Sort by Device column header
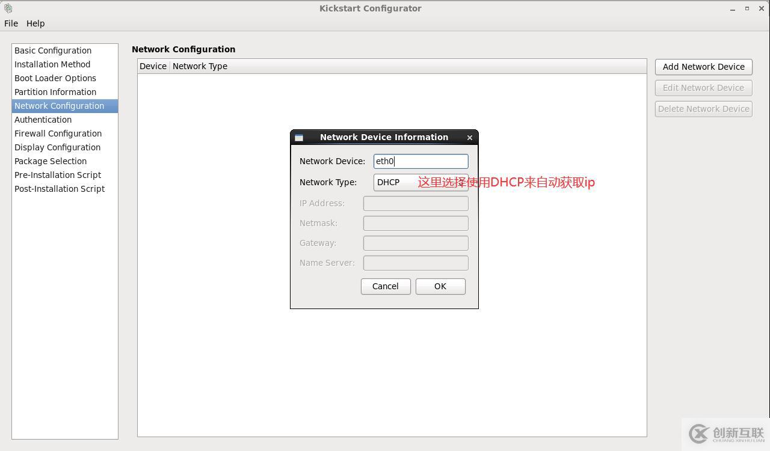The width and height of the screenshot is (770, 451). pos(153,66)
